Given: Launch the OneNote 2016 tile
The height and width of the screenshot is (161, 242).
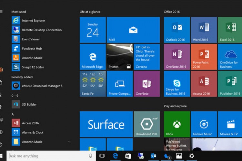Looking at the screenshot, I should pos(177,57).
